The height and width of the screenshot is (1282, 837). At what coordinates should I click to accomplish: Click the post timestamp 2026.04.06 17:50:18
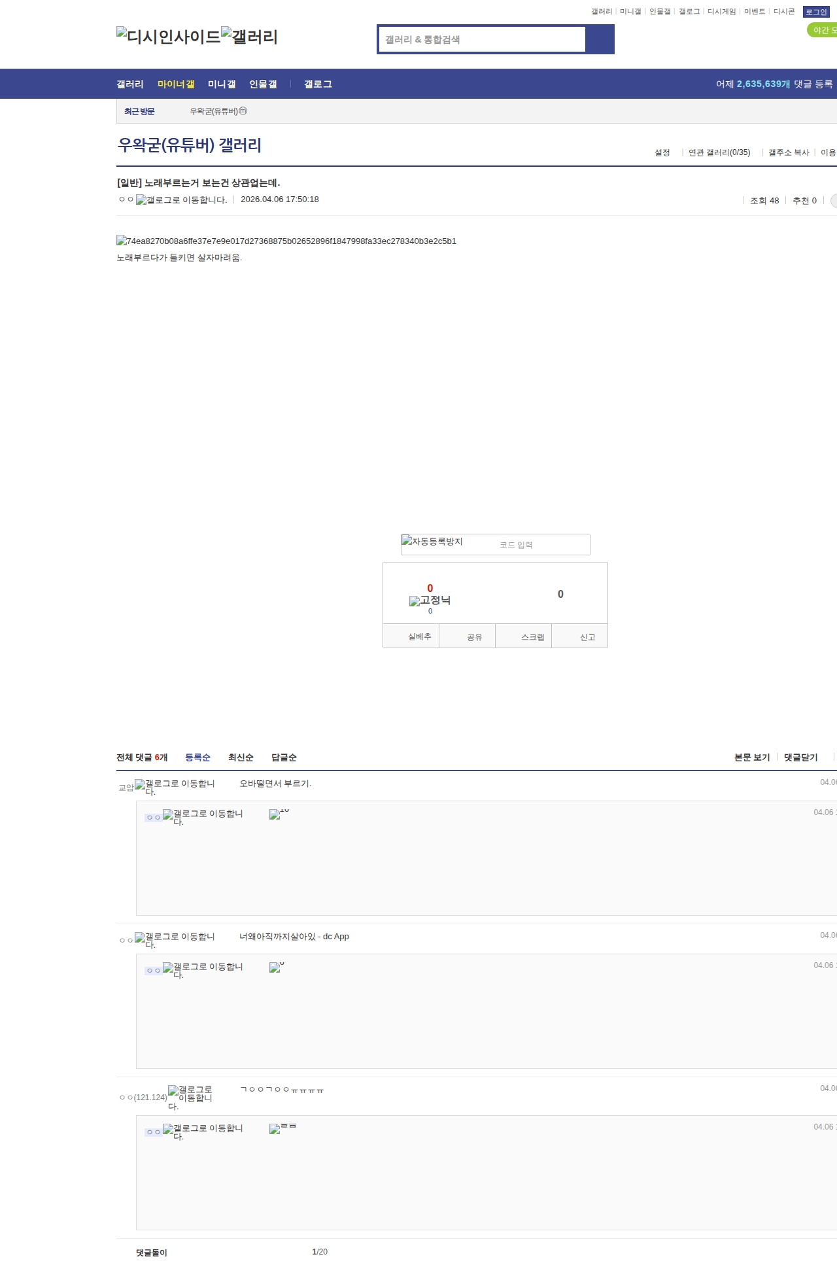280,199
